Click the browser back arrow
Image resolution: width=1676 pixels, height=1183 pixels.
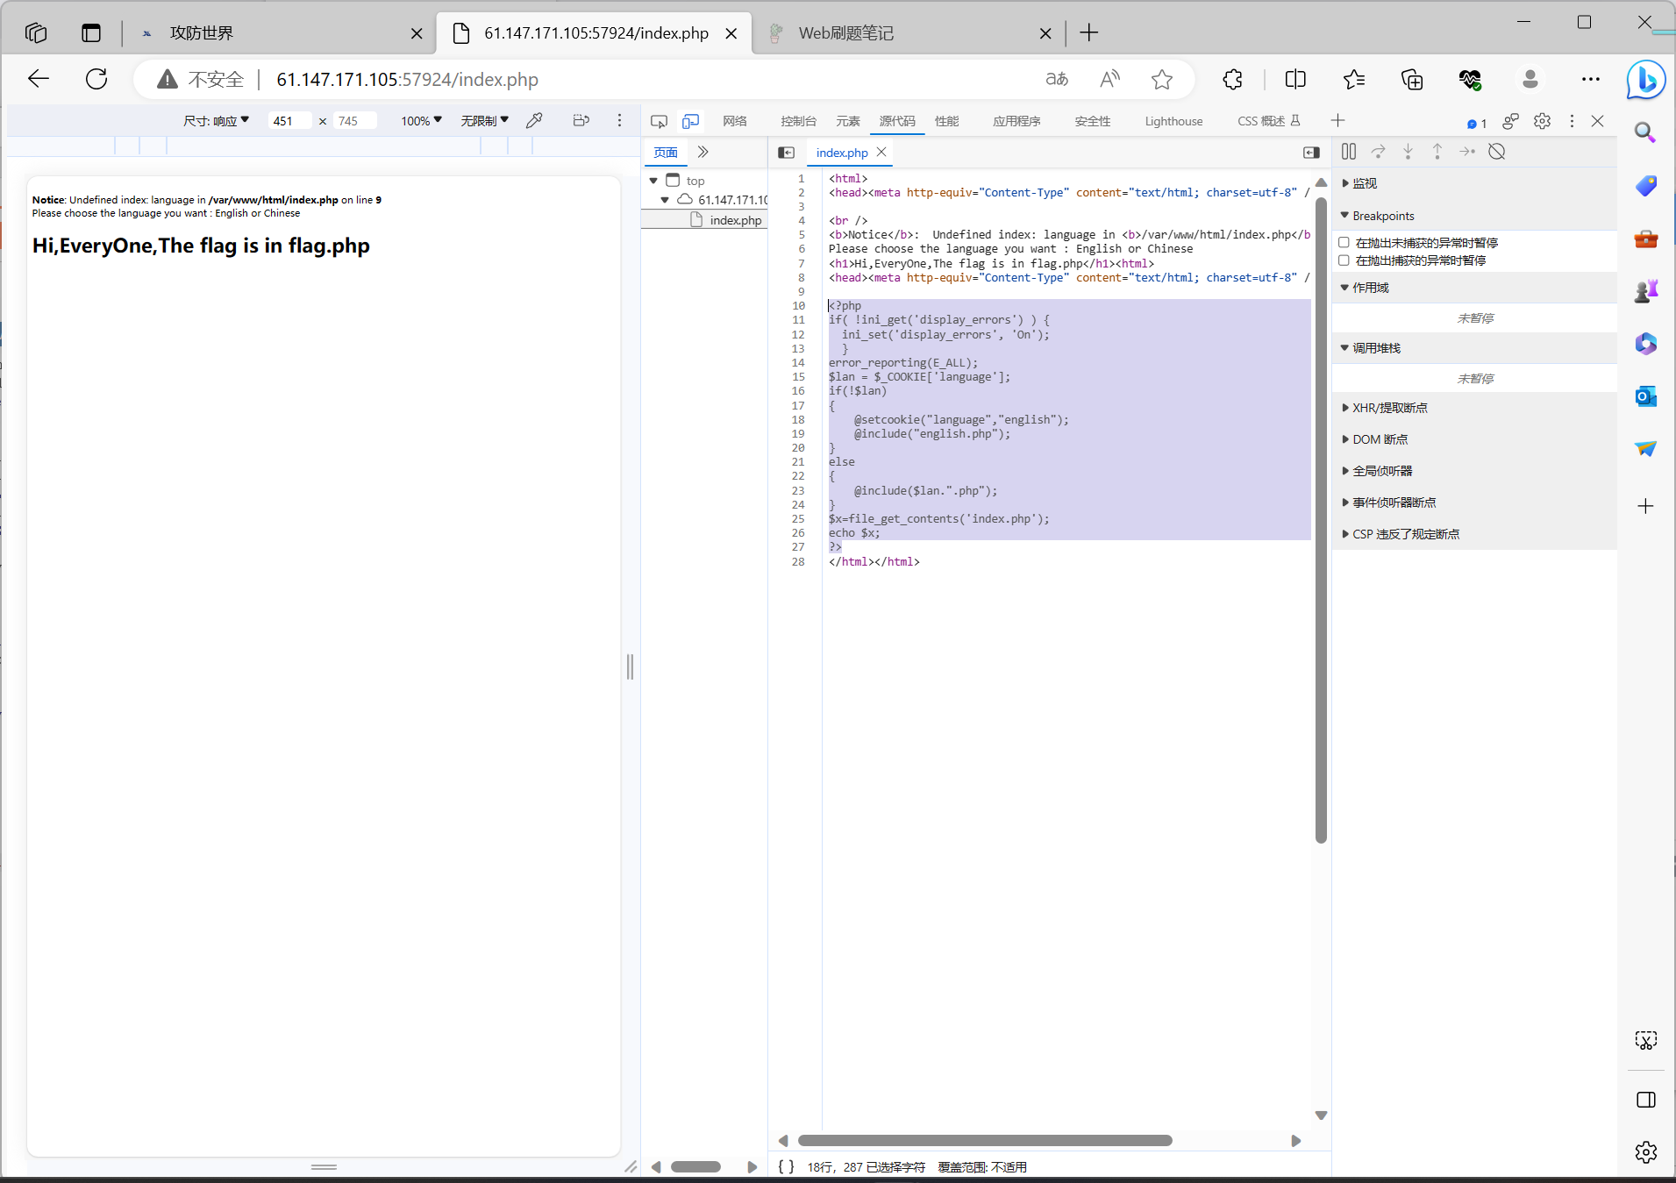tap(39, 79)
